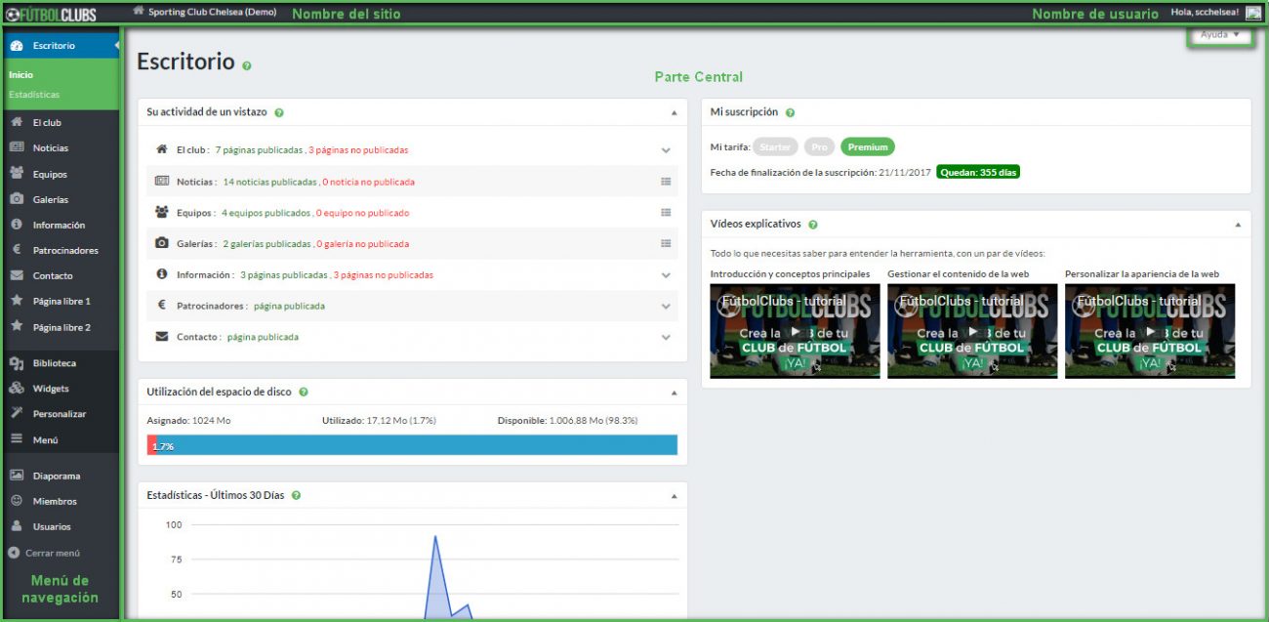The height and width of the screenshot is (622, 1269).
Task: Open the Biblioteca icon in sidebar
Action: [x=17, y=363]
